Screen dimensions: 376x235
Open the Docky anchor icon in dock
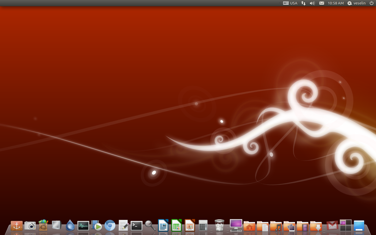(x=17, y=226)
